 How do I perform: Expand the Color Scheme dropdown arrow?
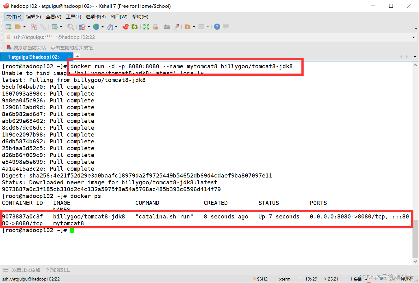89,27
